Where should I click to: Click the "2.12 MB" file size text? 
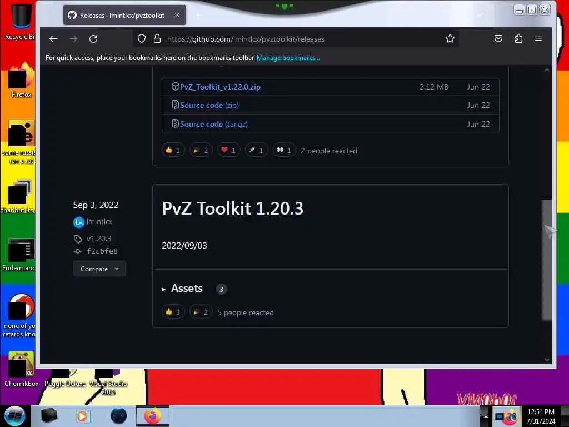pyautogui.click(x=433, y=87)
